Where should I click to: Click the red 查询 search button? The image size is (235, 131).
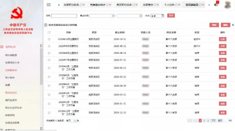coord(171,15)
